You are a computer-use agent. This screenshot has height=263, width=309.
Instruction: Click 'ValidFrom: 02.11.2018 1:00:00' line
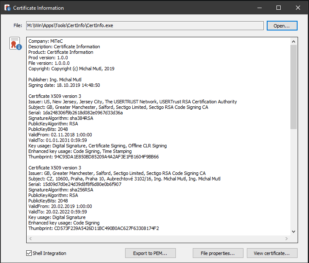tap(60, 135)
